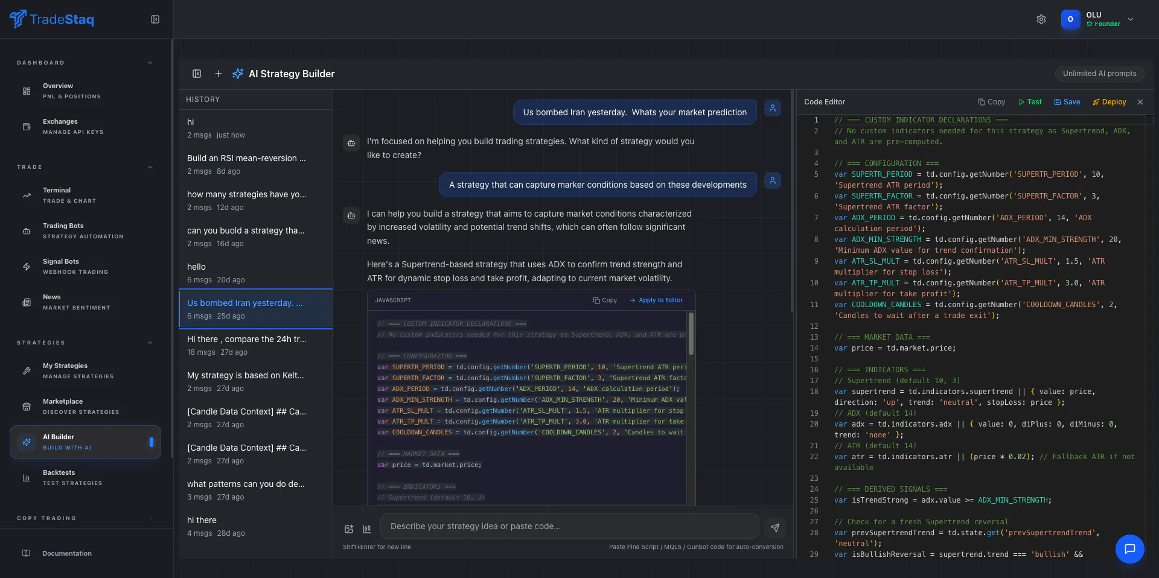Viewport: 1159px width, 578px height.
Task: Click the Exchanges wallet icon
Action: pos(27,127)
